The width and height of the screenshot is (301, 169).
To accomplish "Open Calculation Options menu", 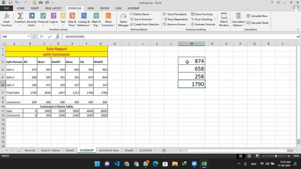I will point(238,20).
